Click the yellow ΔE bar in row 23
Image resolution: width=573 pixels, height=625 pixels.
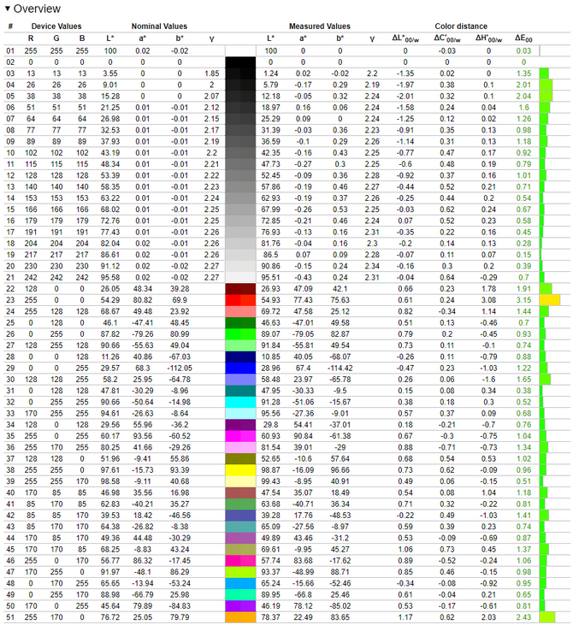click(549, 300)
